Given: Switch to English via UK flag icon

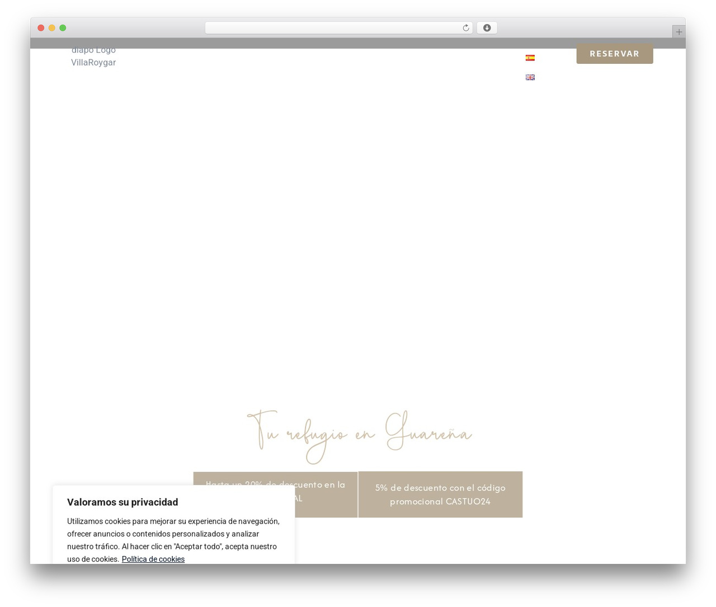Looking at the screenshot, I should coord(530,77).
